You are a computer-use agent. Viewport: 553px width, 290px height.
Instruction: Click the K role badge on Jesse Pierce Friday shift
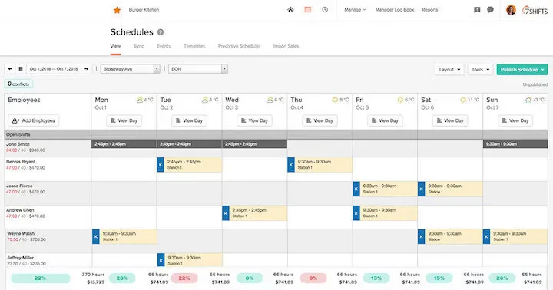356,189
